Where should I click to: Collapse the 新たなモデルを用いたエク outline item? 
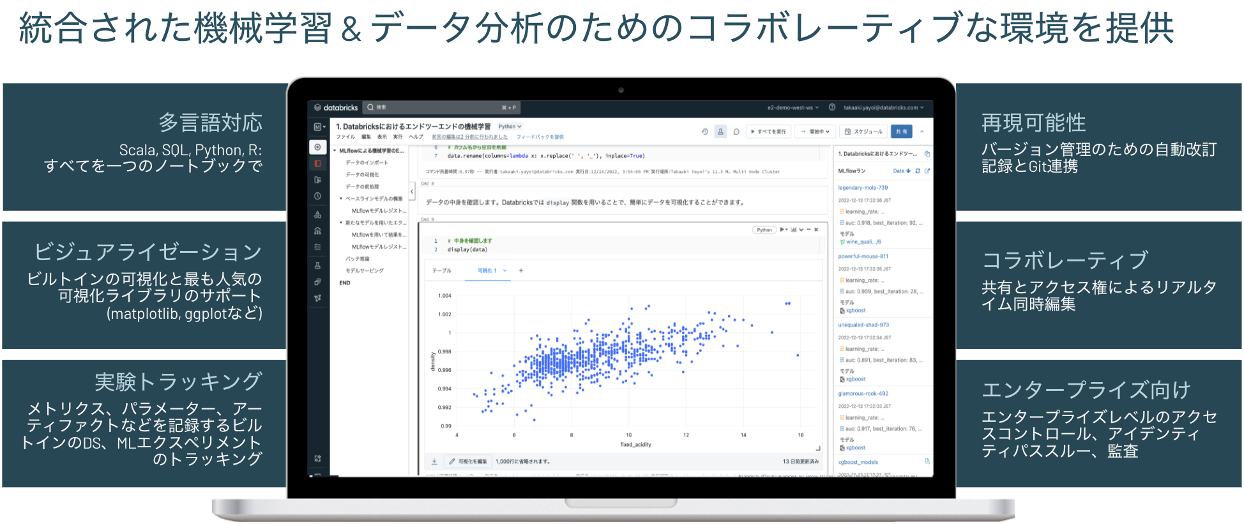tap(341, 222)
